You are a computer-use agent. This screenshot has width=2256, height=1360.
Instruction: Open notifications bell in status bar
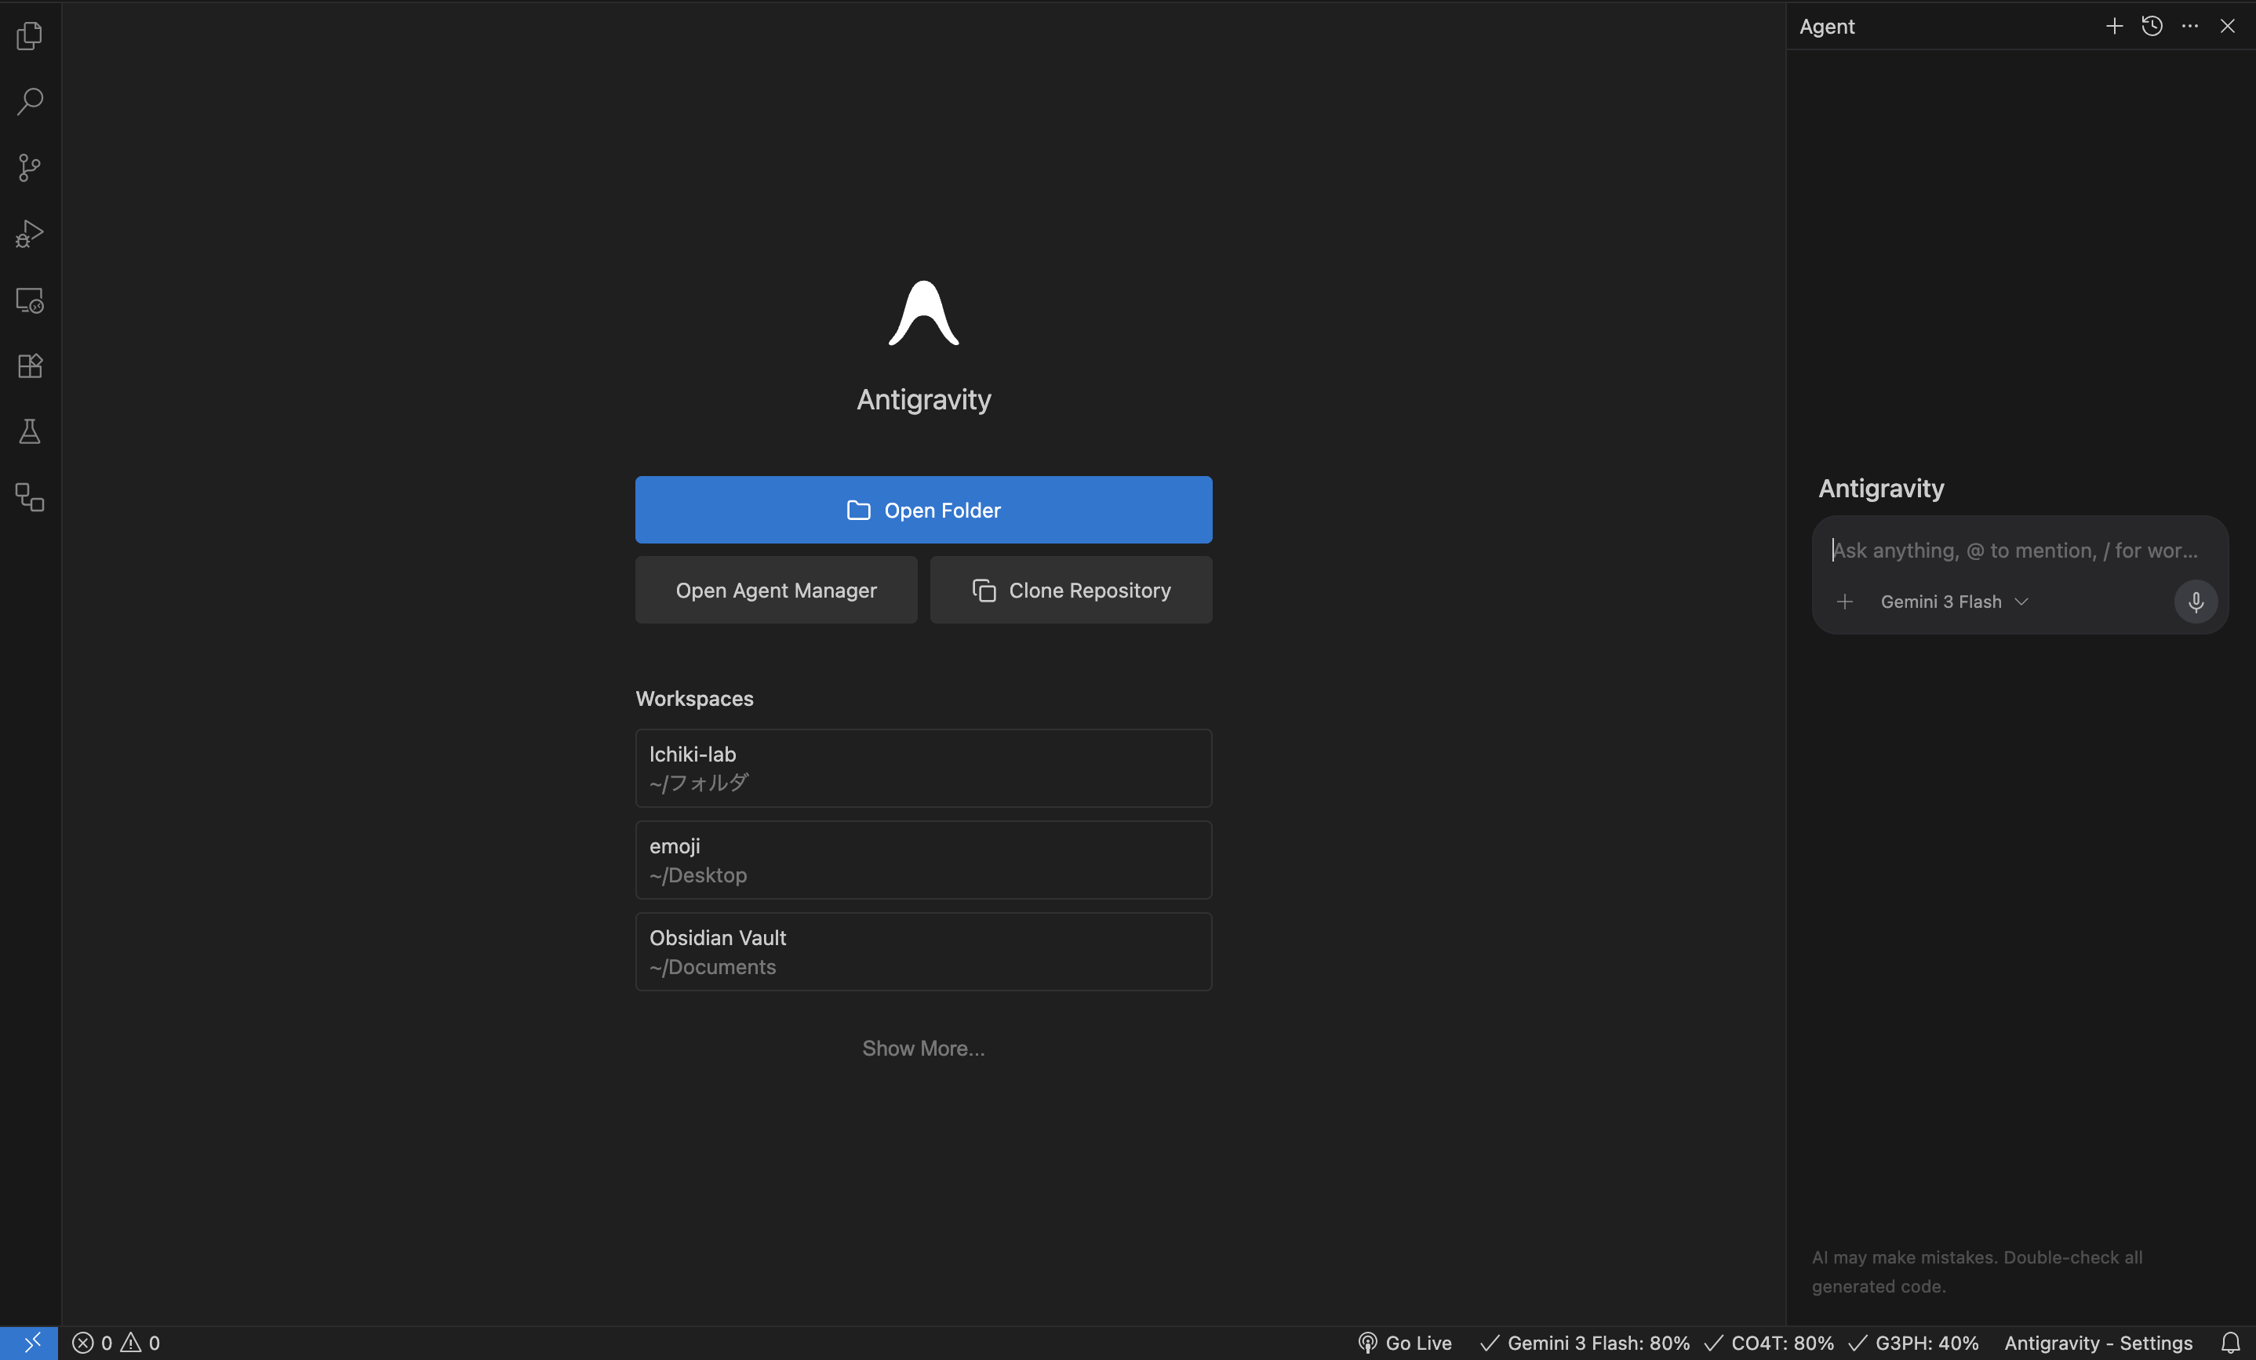pyautogui.click(x=2230, y=1343)
